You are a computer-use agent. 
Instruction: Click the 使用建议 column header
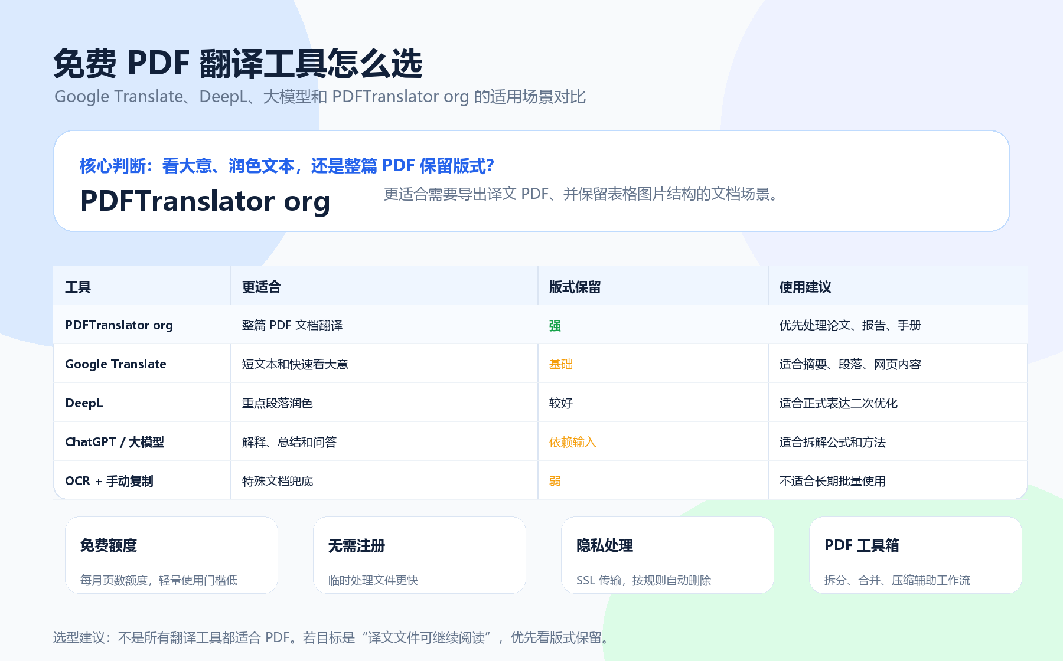[806, 287]
